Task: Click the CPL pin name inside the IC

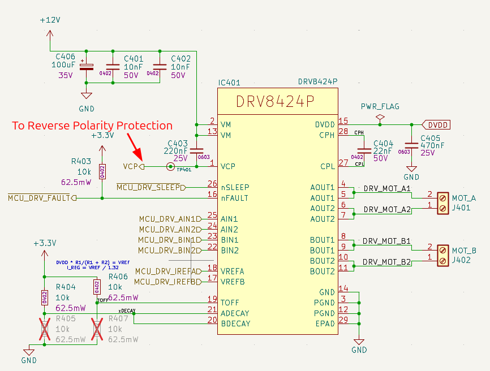Action: (328, 166)
